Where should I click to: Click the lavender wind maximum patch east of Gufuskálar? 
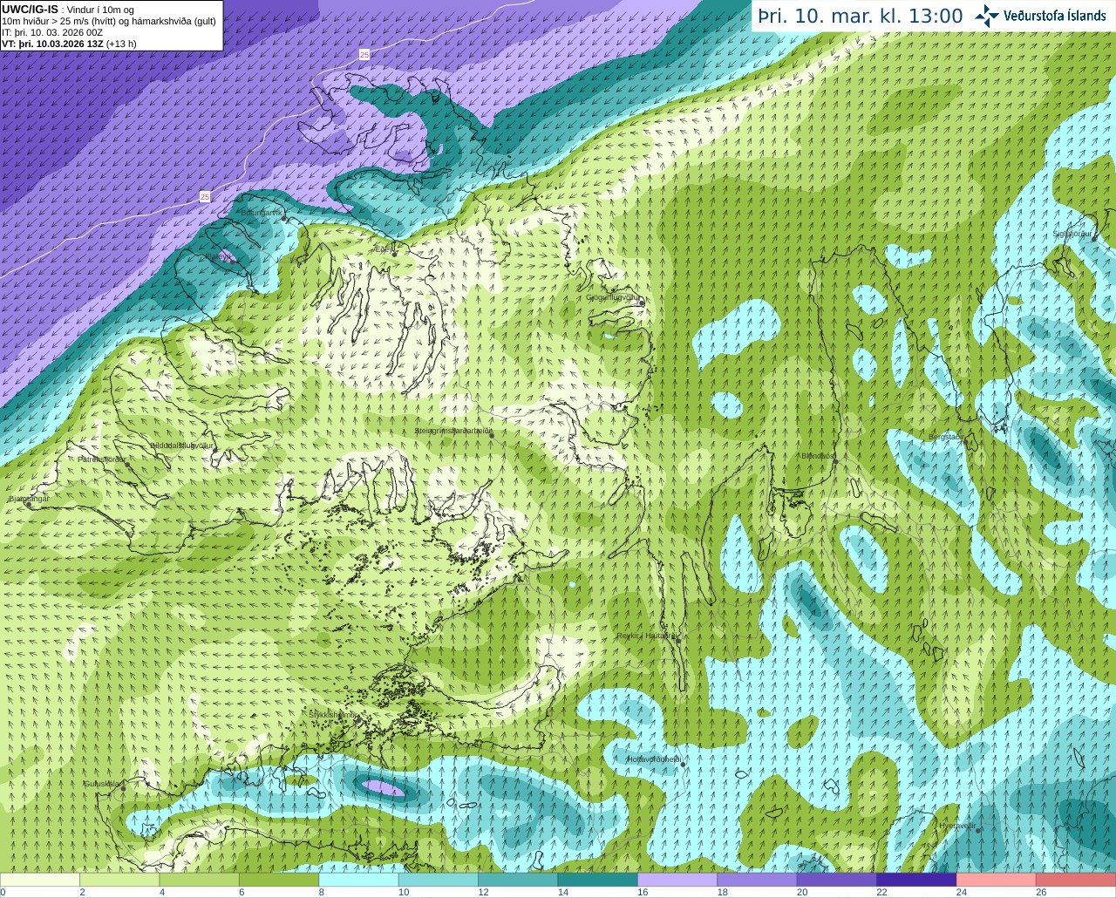tap(383, 788)
